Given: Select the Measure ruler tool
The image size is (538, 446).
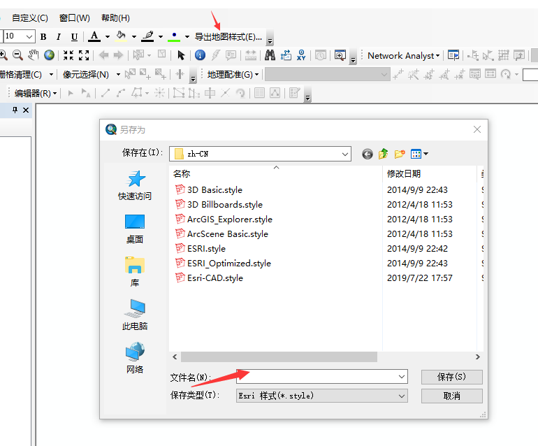Looking at the screenshot, I should (x=251, y=55).
